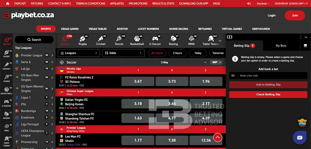Open the XUP dropdown
311x149 pixels.
pyautogui.click(x=216, y=62)
